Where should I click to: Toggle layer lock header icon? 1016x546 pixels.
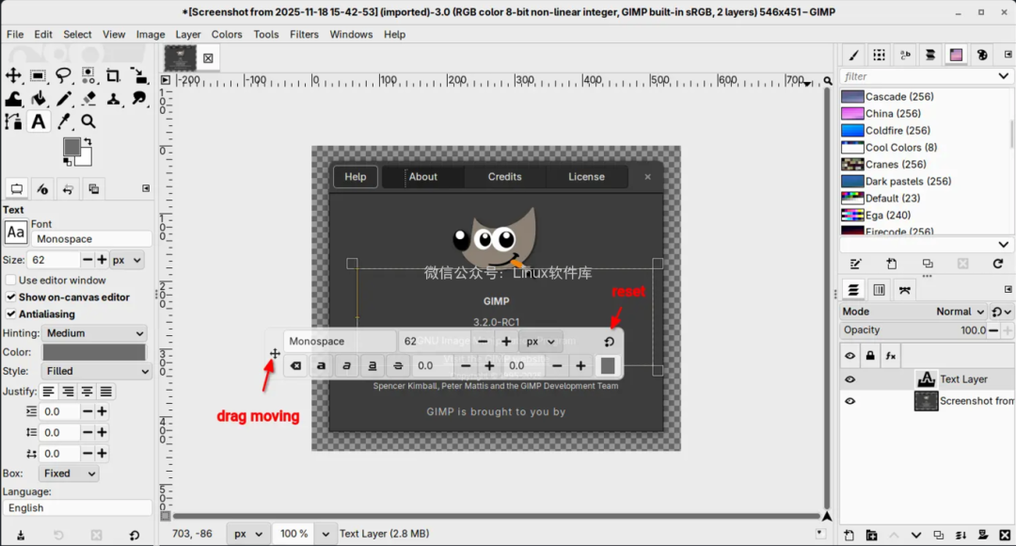click(870, 355)
